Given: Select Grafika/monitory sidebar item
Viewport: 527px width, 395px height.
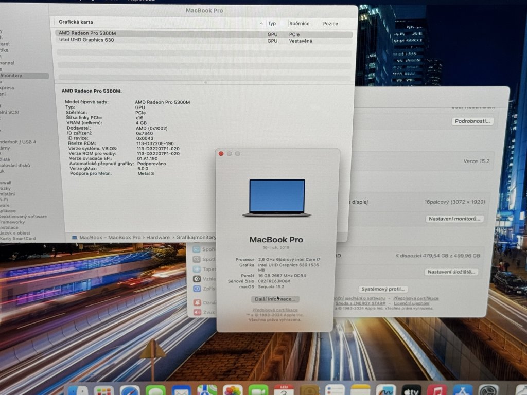Looking at the screenshot, I should pos(24,76).
